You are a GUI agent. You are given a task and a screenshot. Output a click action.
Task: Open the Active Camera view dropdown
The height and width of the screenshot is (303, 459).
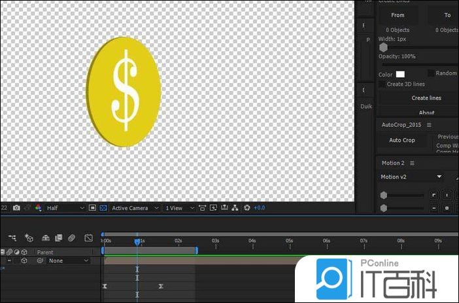[x=135, y=207]
